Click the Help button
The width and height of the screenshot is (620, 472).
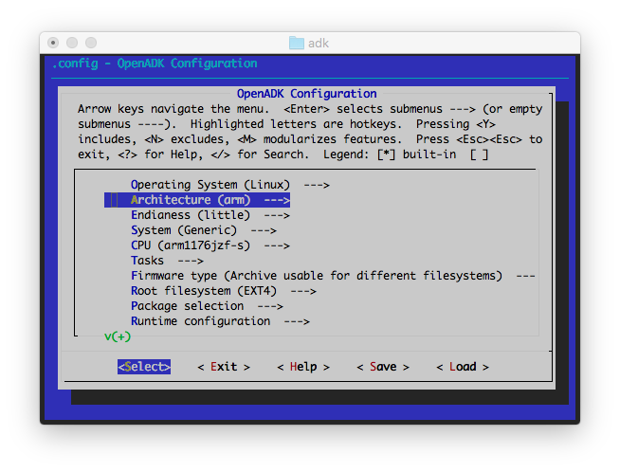coord(303,367)
